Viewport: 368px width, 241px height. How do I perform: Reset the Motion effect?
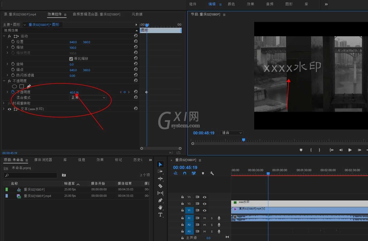click(x=135, y=36)
